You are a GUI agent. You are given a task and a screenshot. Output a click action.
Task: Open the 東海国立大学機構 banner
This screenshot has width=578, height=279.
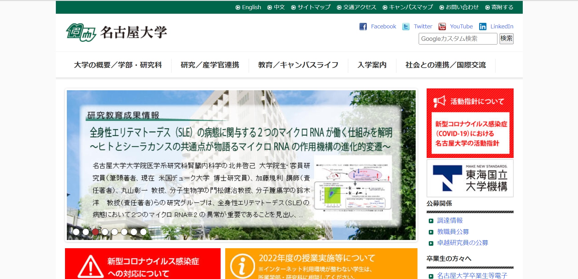(470, 178)
